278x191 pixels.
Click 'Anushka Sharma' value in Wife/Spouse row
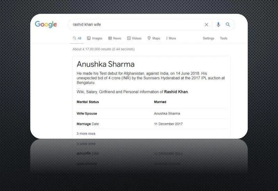point(167,114)
